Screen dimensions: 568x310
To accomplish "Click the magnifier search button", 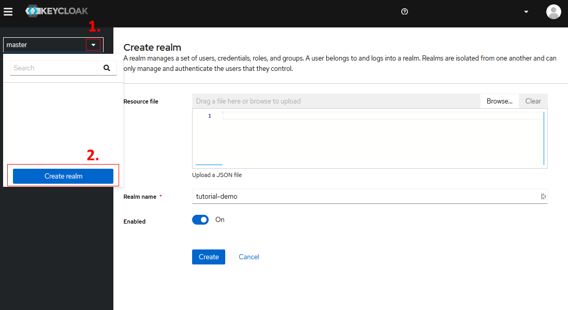I will click(x=107, y=68).
